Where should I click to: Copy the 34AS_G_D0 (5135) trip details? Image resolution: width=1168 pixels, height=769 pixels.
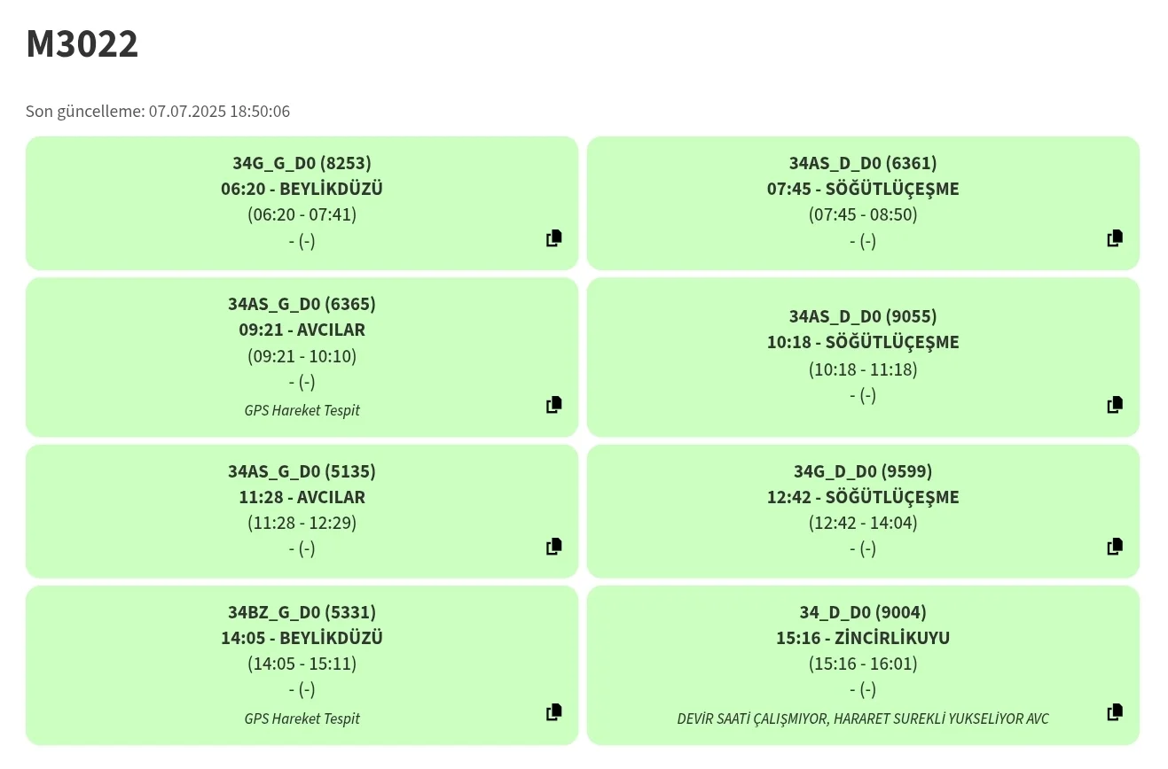554,547
